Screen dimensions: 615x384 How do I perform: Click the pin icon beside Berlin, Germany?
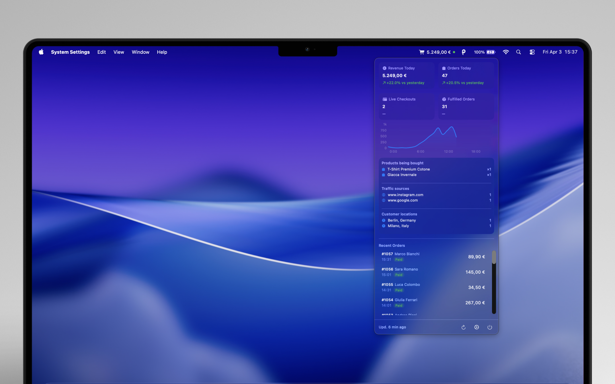[x=384, y=220]
